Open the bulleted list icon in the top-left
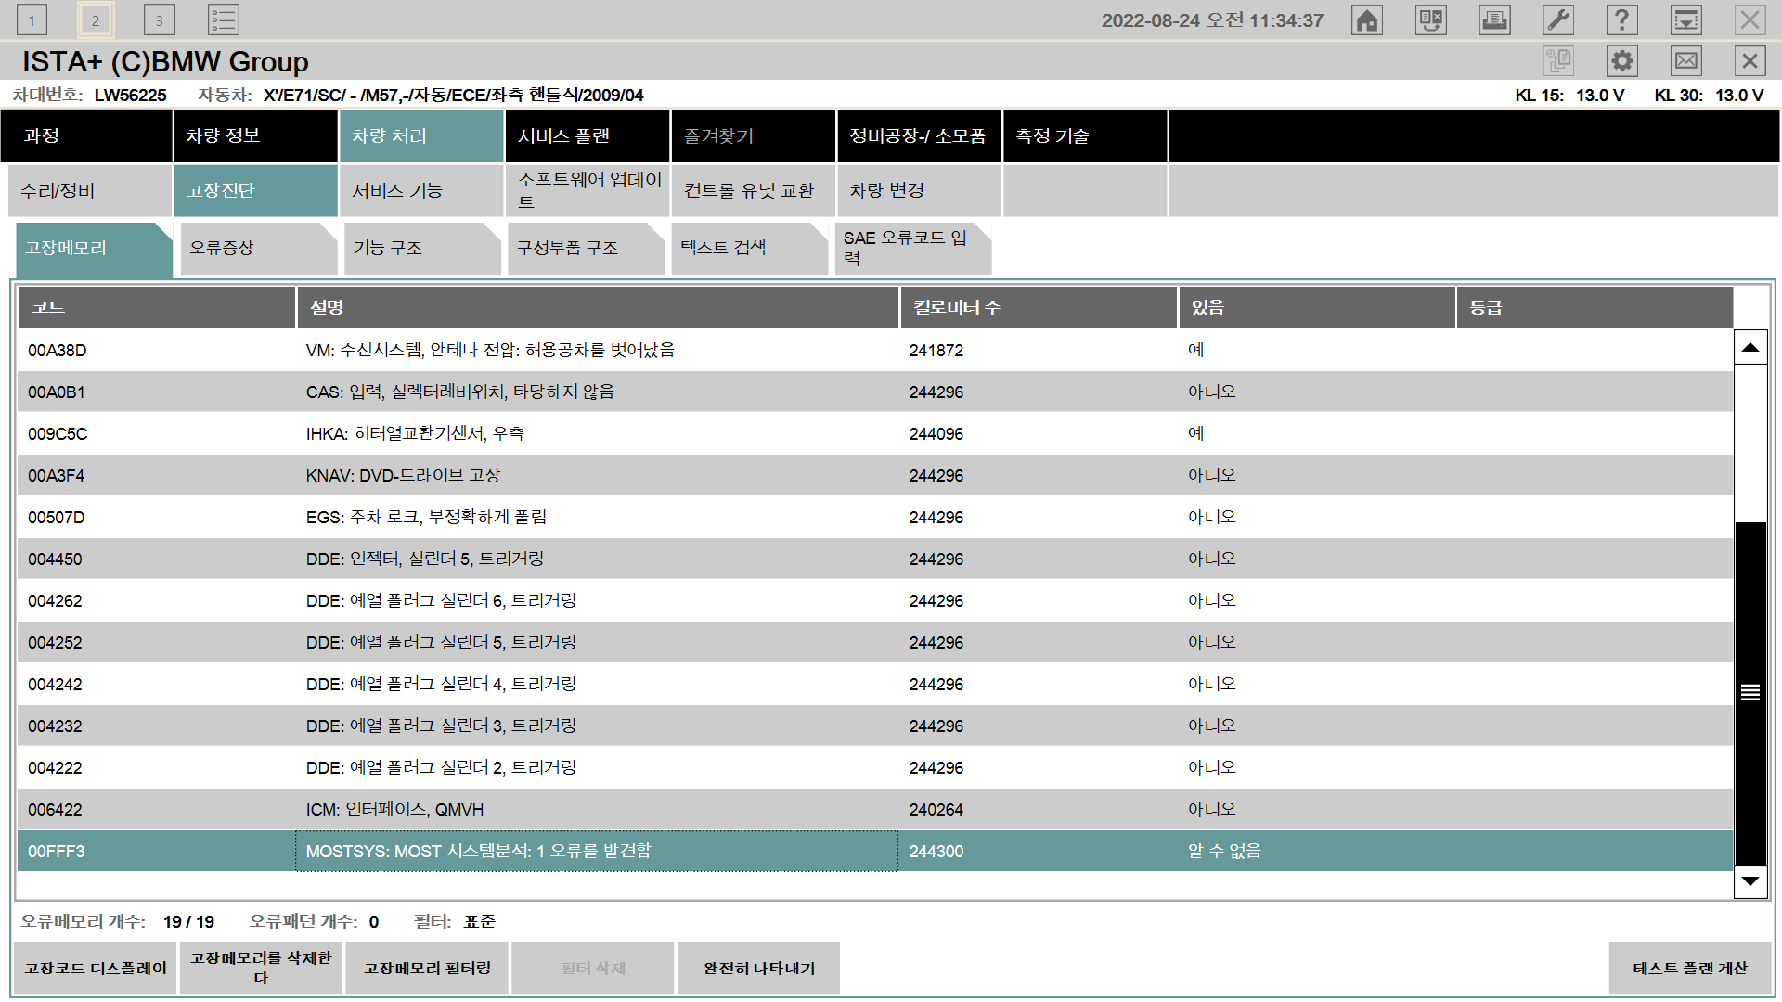The image size is (1782, 1002). point(224,20)
